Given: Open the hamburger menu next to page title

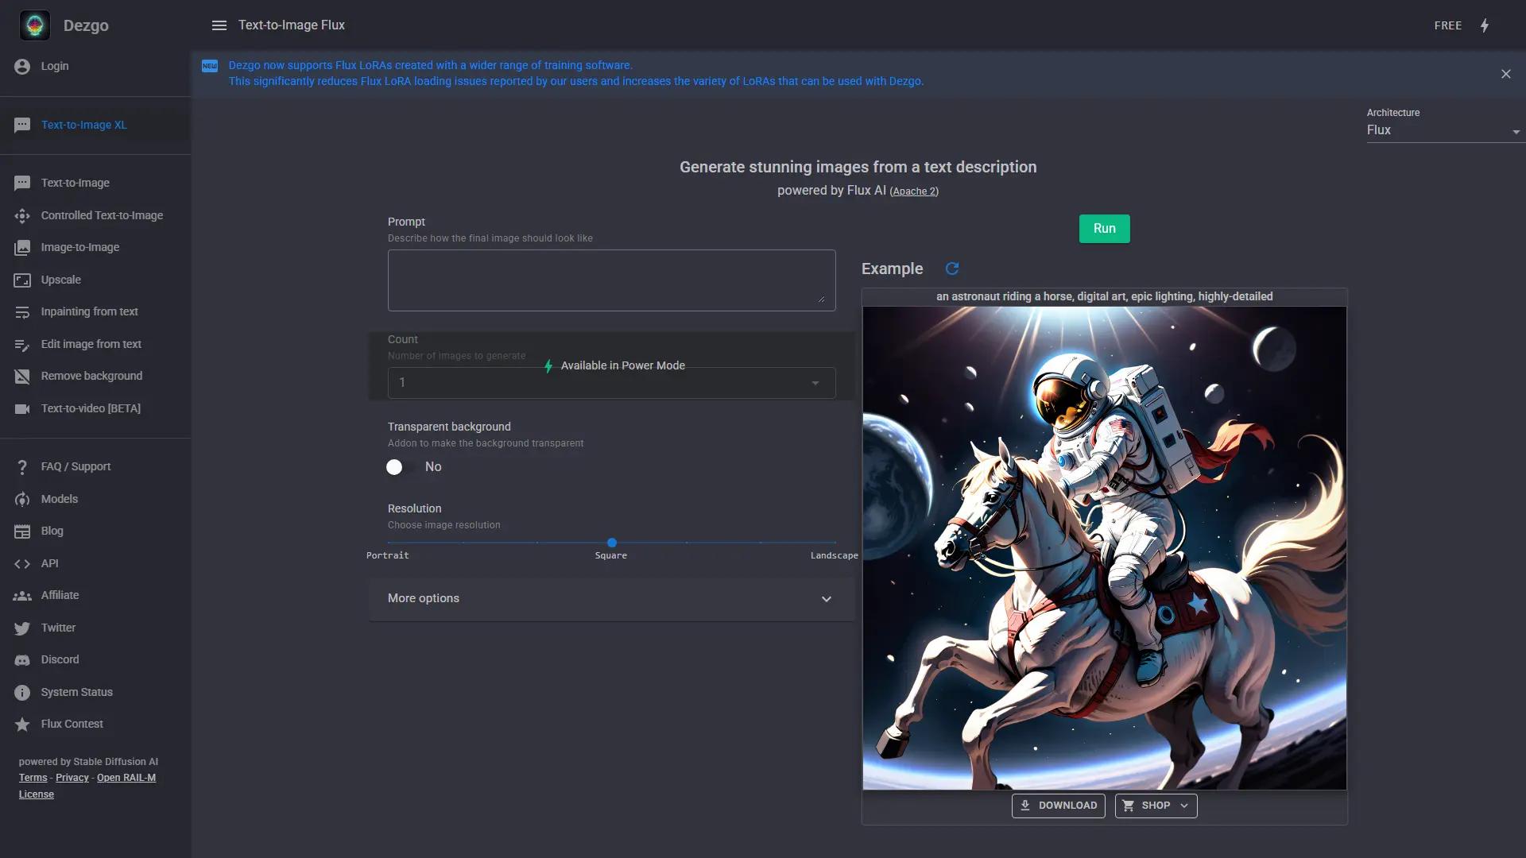Looking at the screenshot, I should coord(219,25).
